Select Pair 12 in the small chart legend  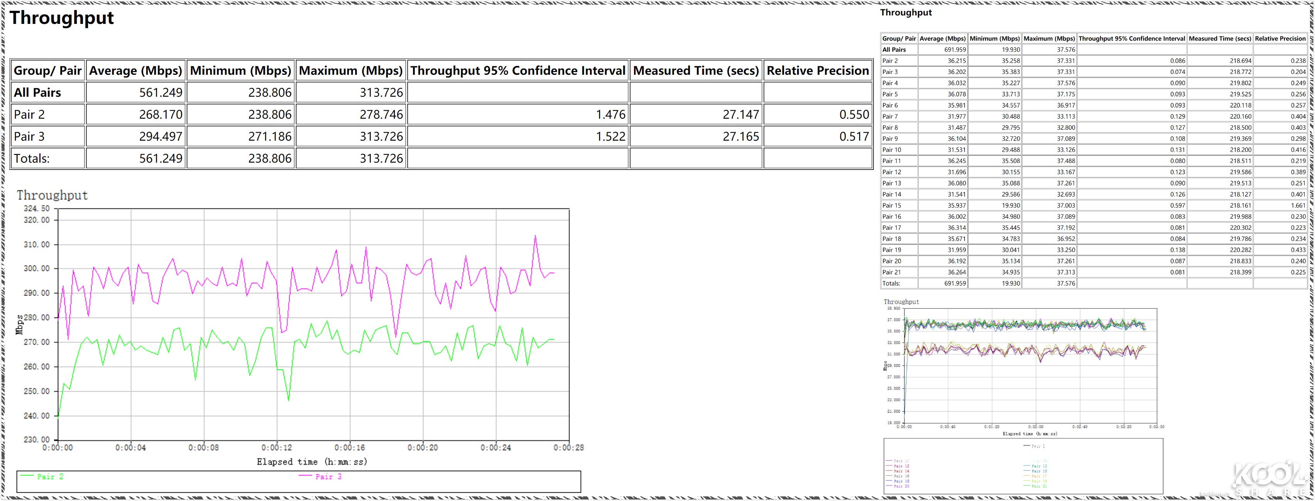[x=902, y=466]
